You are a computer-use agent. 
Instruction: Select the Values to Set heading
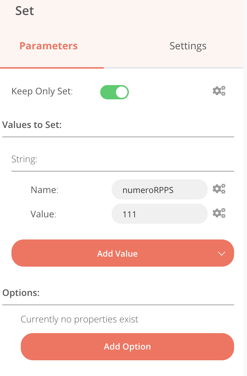pyautogui.click(x=32, y=125)
